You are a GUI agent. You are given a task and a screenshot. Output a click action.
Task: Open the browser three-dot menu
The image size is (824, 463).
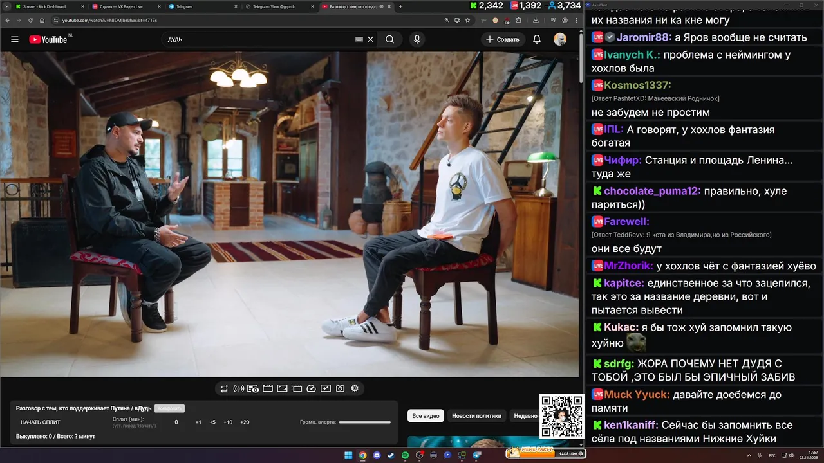[576, 20]
